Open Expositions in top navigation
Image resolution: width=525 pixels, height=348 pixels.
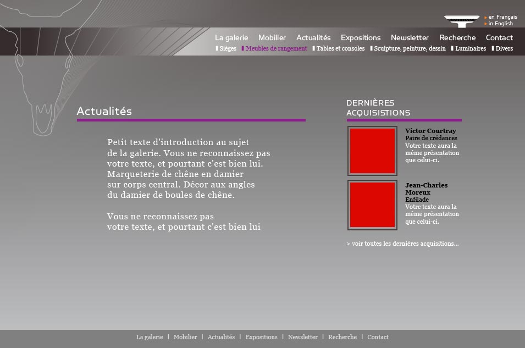tap(361, 37)
